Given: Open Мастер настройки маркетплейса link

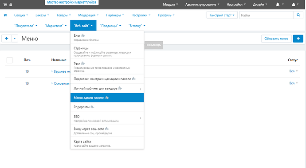Looking at the screenshot, I should click(x=71, y=2).
